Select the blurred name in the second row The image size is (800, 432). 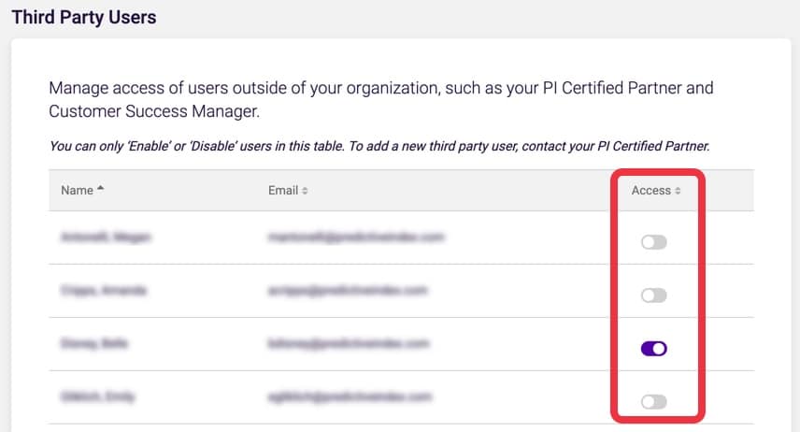click(x=104, y=291)
